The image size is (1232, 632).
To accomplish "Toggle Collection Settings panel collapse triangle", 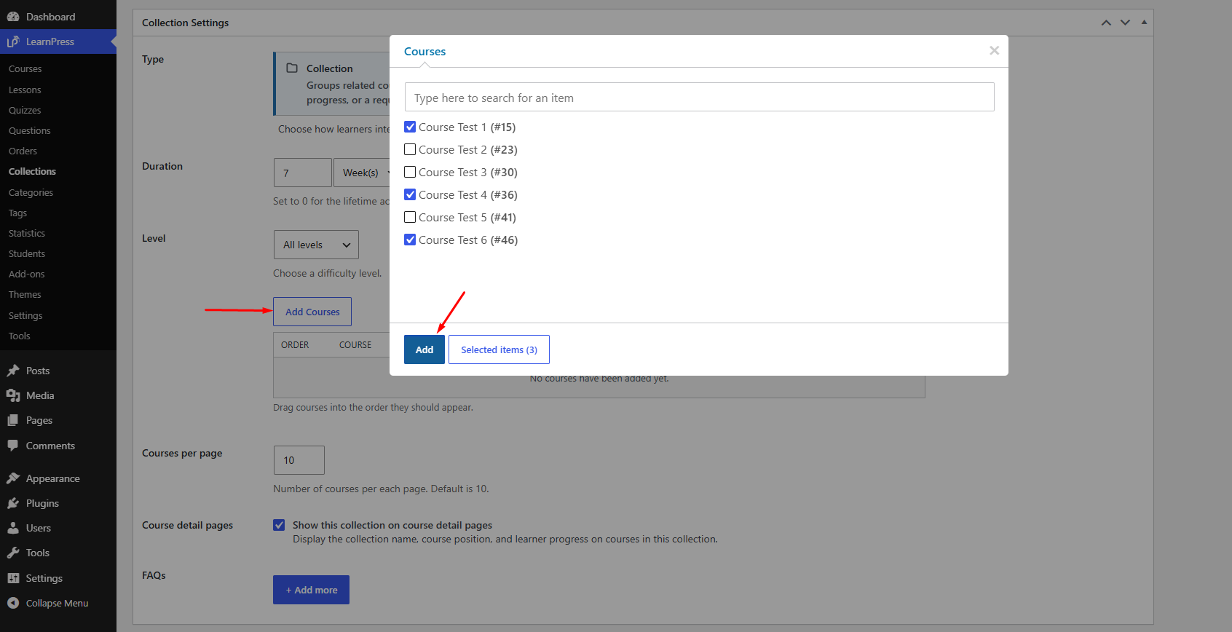I will (1144, 23).
